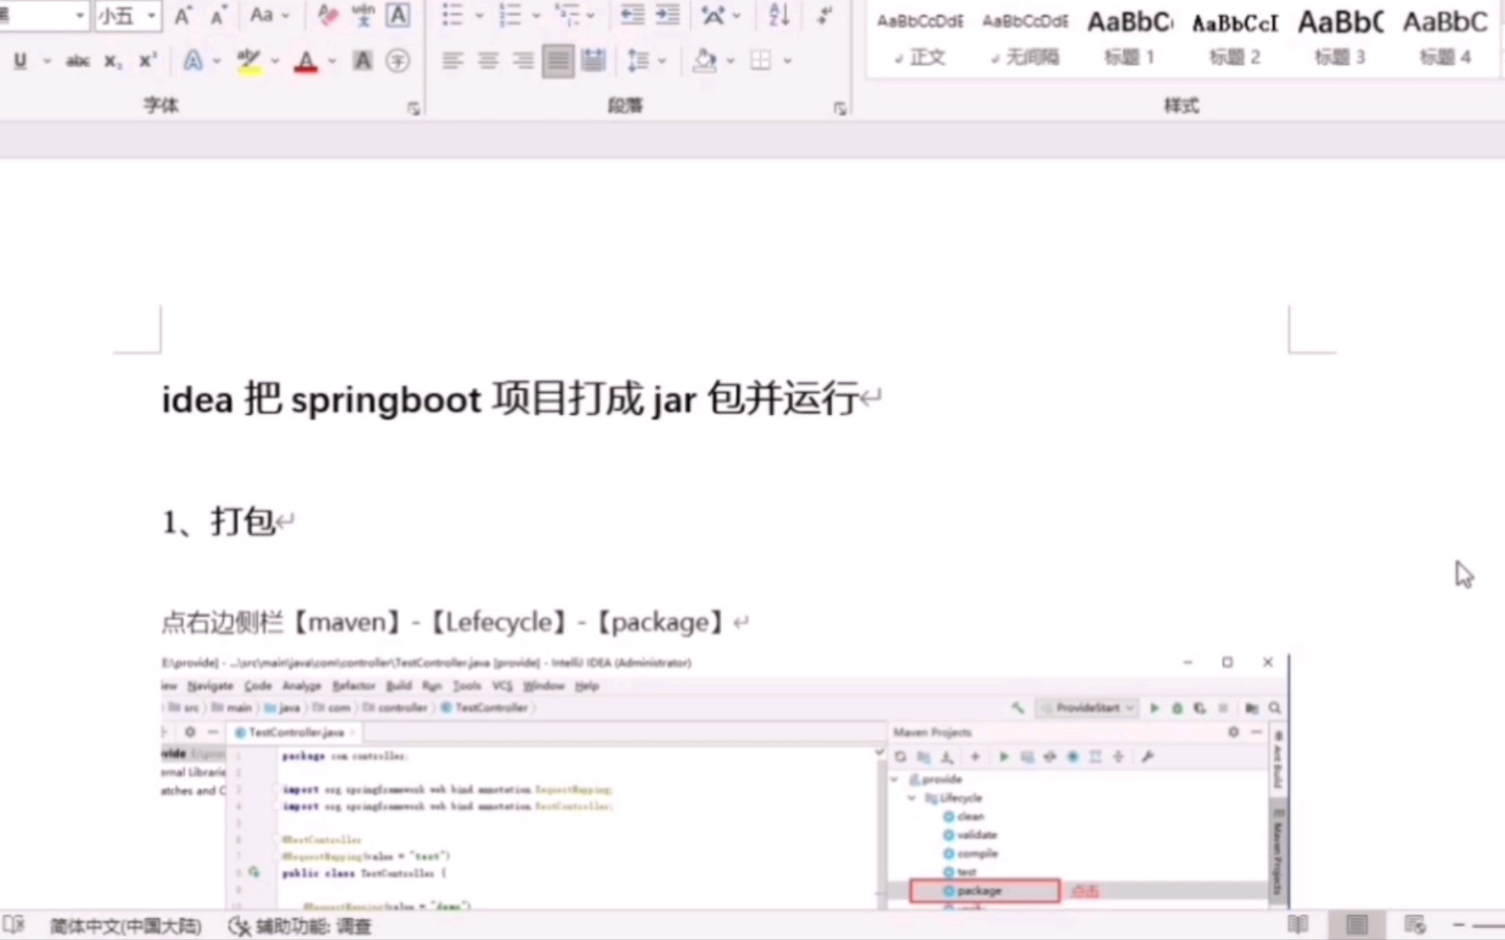
Task: Apply the red font color
Action: click(x=306, y=61)
